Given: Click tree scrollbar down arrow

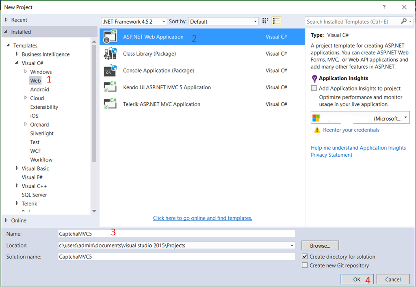Looking at the screenshot, I should tap(94, 211).
